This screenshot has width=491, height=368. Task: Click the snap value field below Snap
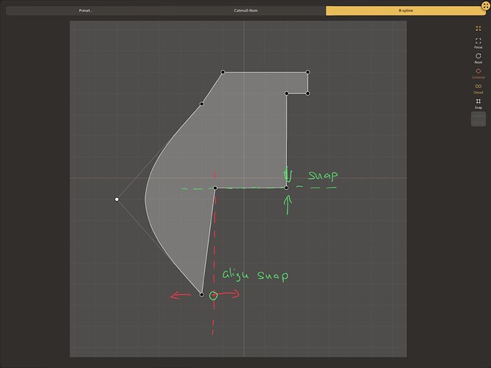coord(478,118)
